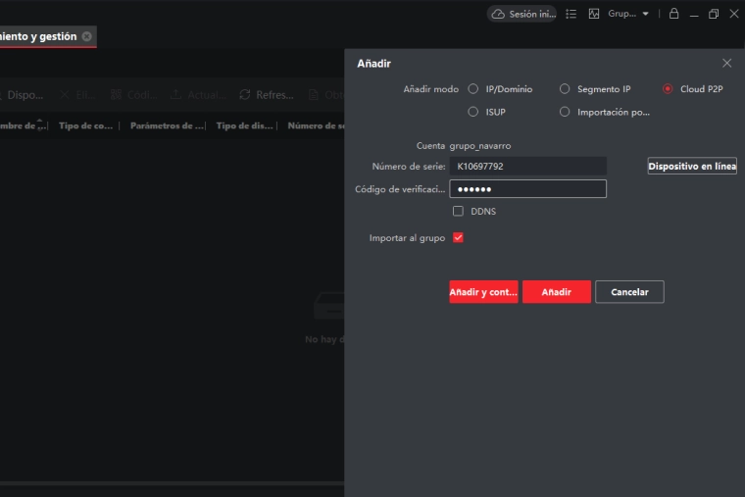Click the cloud session login icon

[x=498, y=14]
